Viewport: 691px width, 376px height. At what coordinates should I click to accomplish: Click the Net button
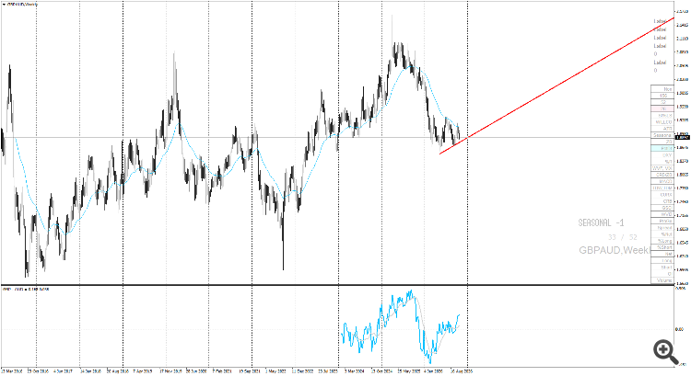(x=662, y=254)
